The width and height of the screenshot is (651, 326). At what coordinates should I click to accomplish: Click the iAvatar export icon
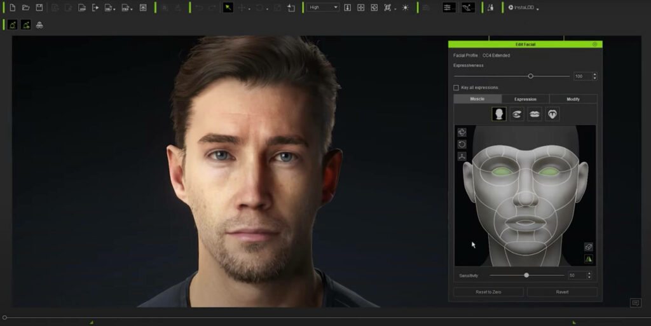(82, 8)
